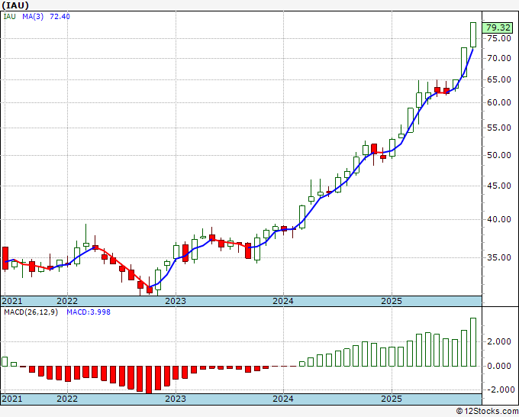Viewport: 519px width, 417px height.
Task: Click the 50.00 price axis label
Action: 499,155
